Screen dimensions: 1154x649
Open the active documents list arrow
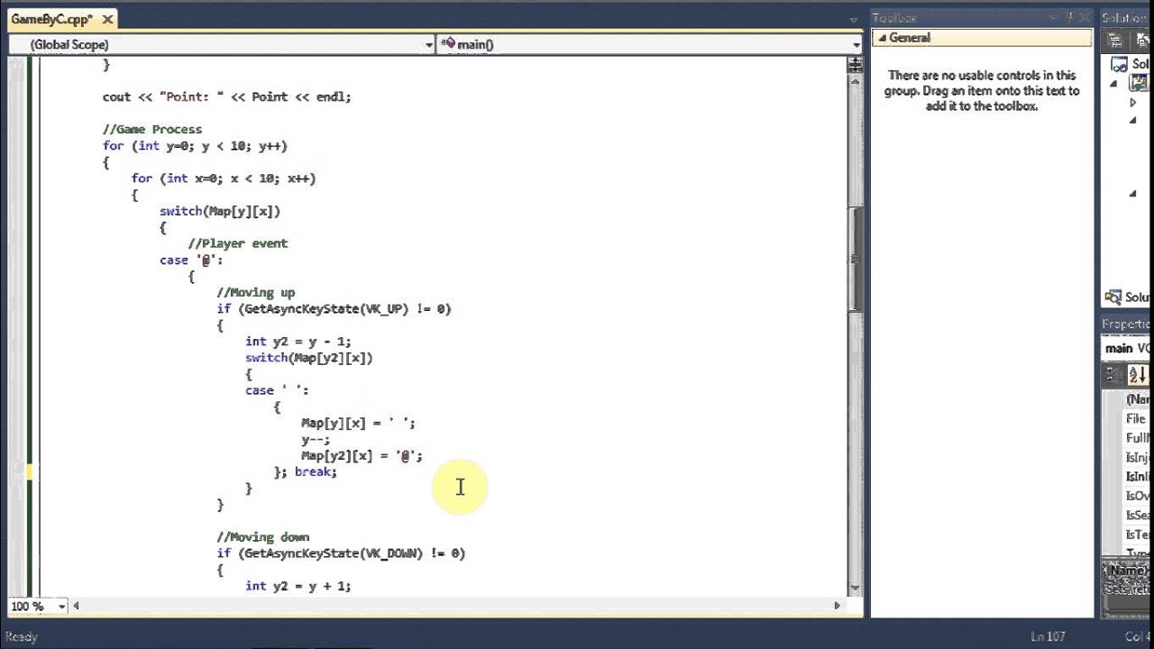click(x=853, y=20)
